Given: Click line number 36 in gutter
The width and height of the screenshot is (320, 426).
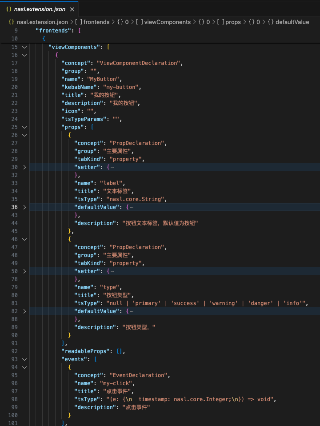Looking at the screenshot, I should pos(14,207).
